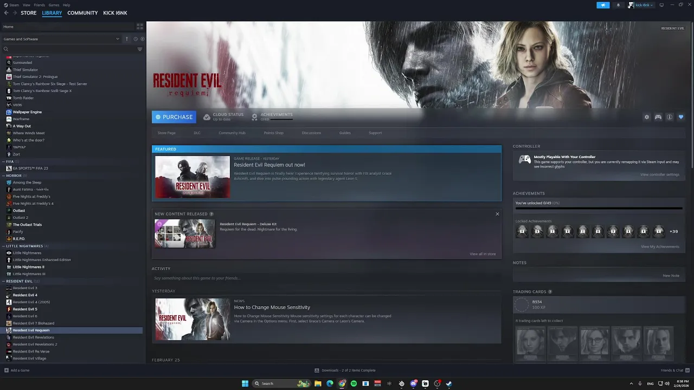Click View controller settings

pyautogui.click(x=660, y=174)
